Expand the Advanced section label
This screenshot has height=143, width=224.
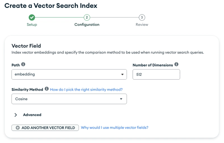pyautogui.click(x=32, y=115)
